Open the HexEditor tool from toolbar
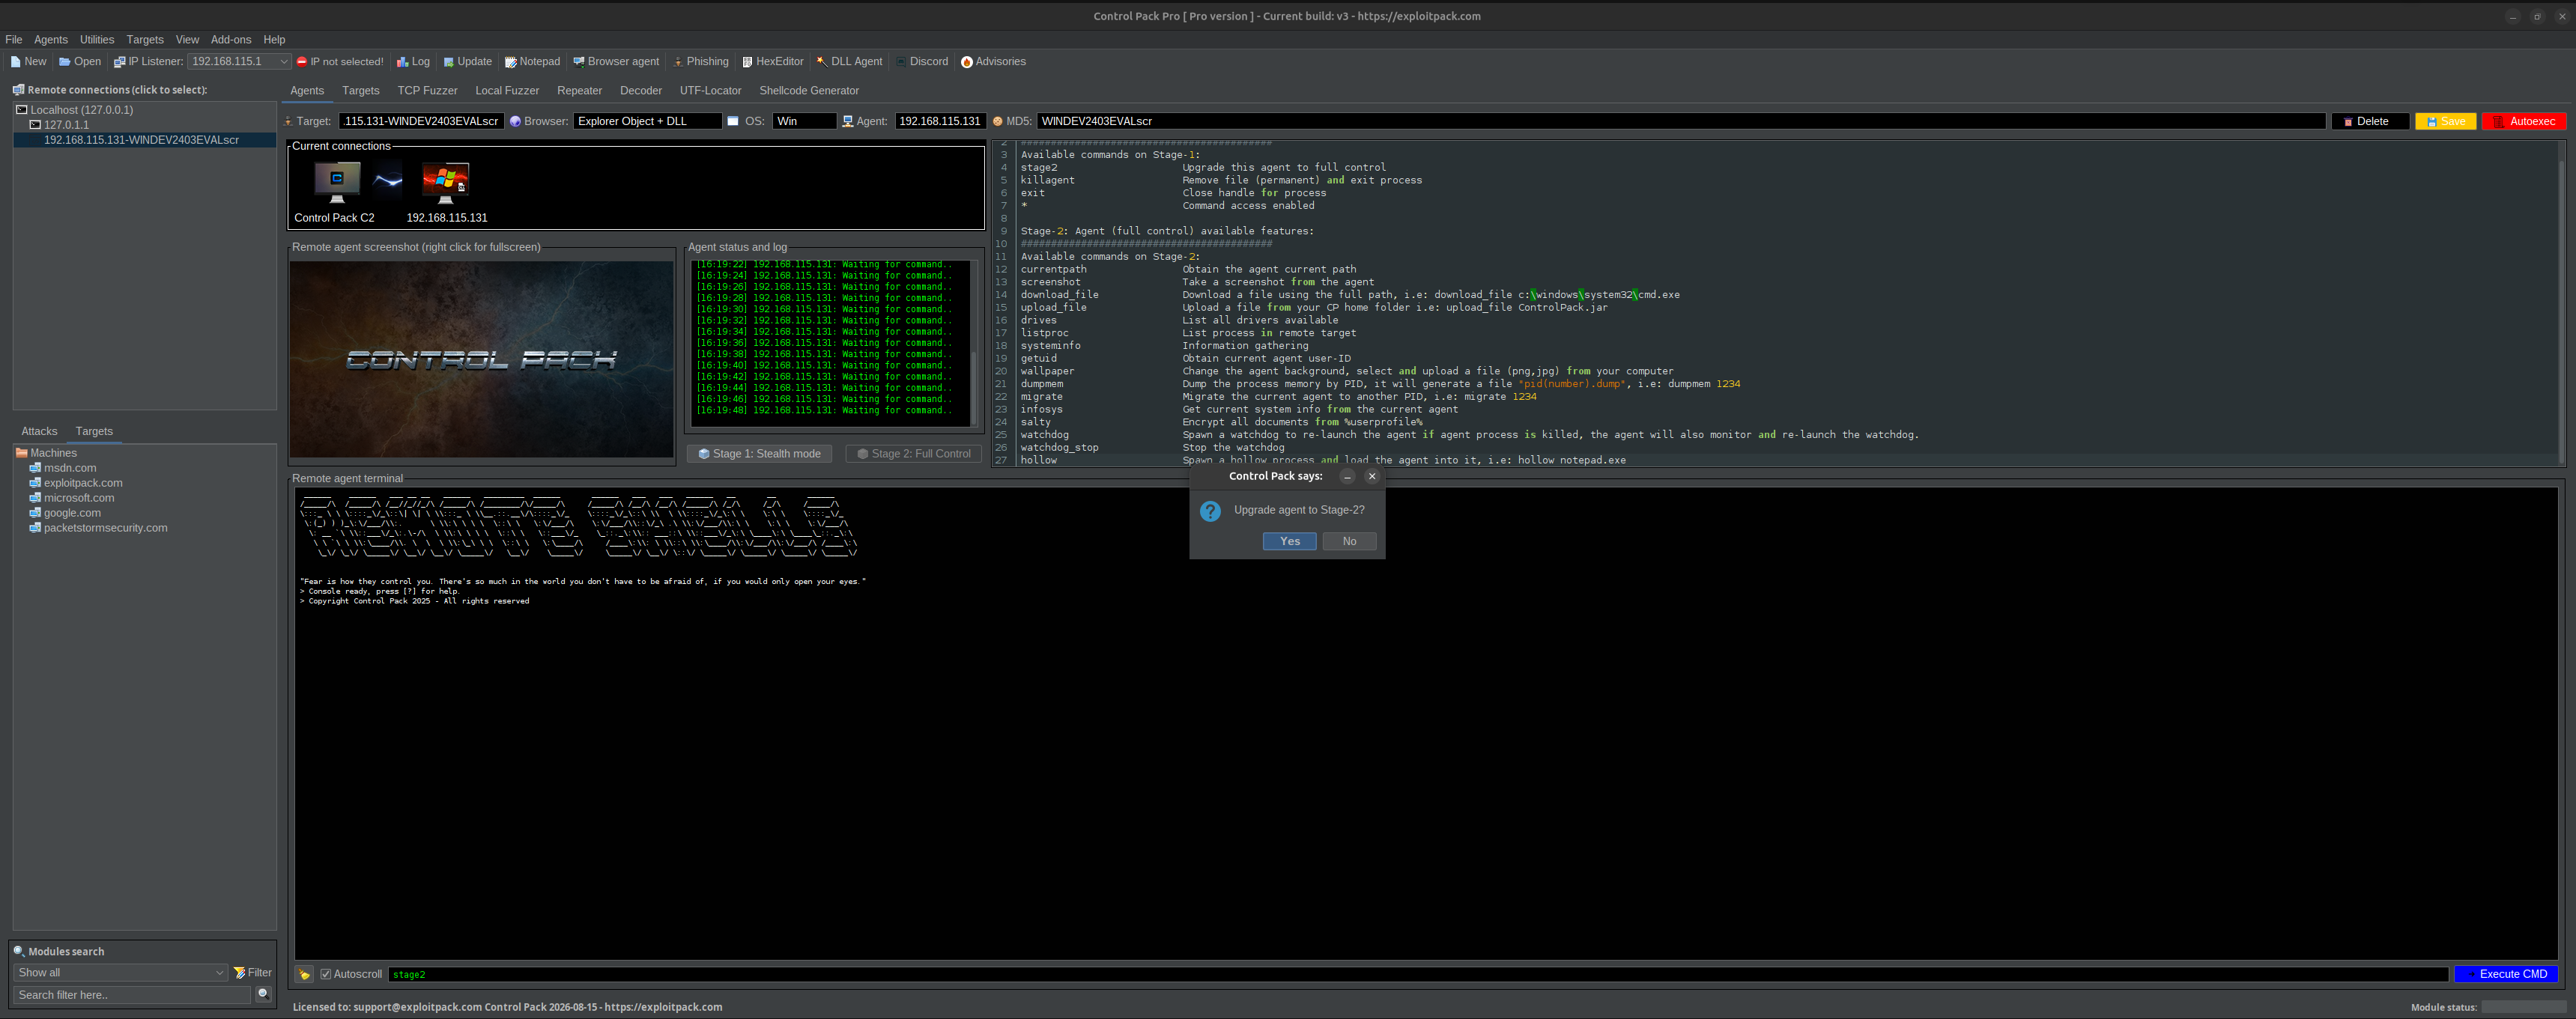2576x1019 pixels. pos(772,62)
